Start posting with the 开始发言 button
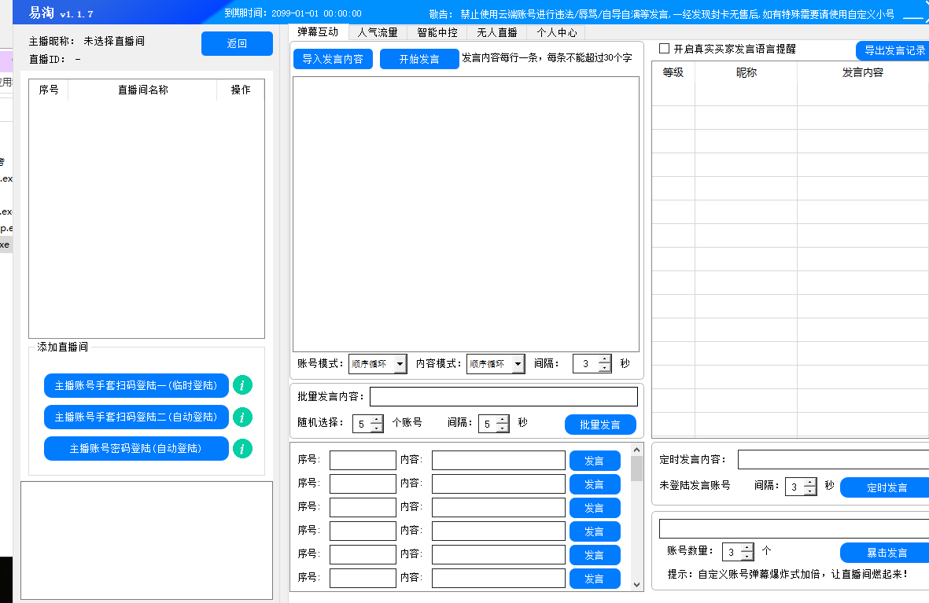The image size is (929, 603). (419, 59)
